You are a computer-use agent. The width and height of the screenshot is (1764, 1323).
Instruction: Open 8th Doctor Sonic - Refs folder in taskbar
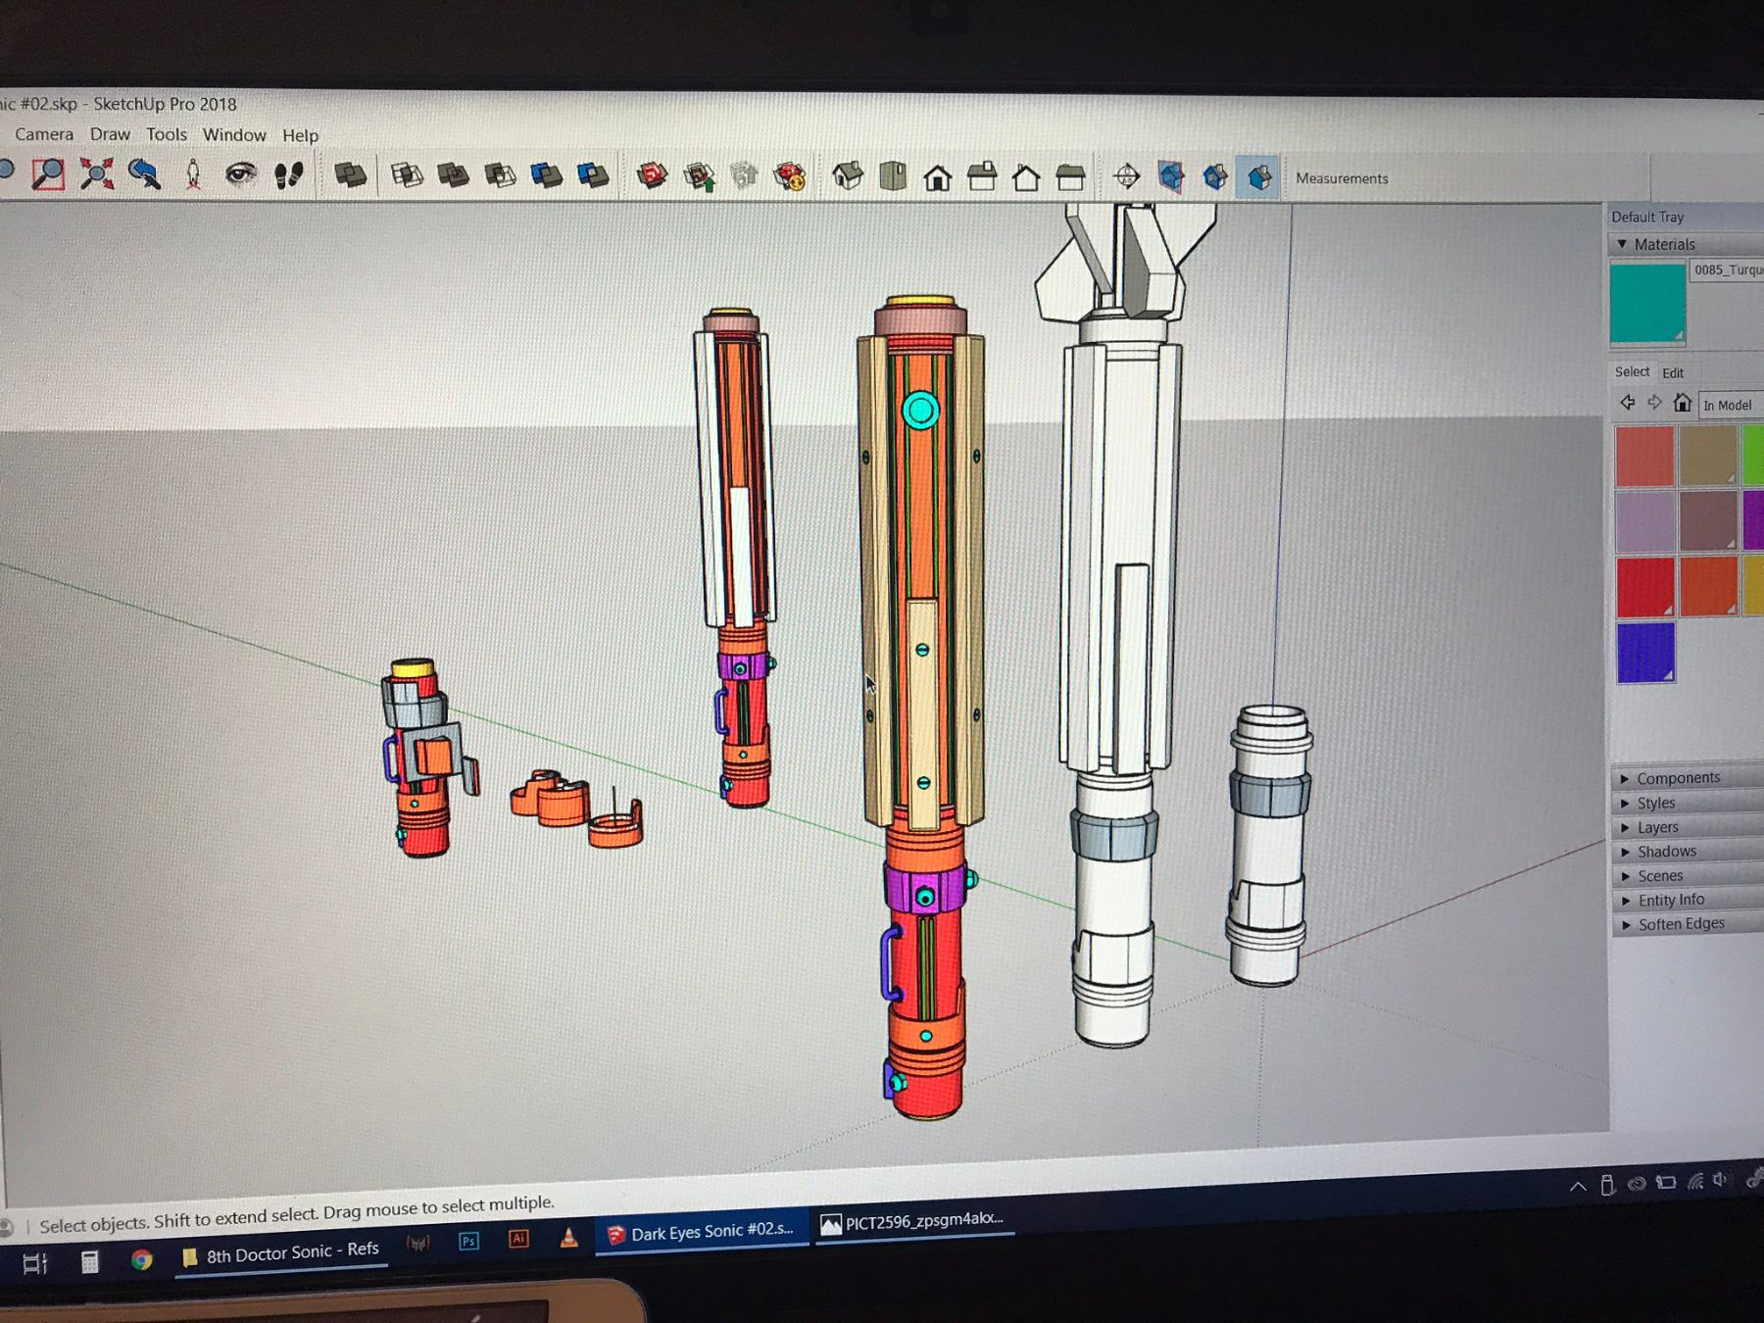pyautogui.click(x=282, y=1253)
